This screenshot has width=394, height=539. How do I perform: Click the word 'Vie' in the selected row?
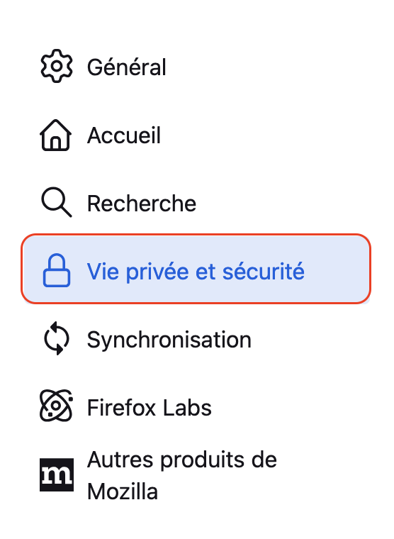103,271
